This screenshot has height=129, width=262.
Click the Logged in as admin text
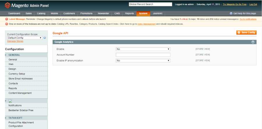(x=184, y=4)
